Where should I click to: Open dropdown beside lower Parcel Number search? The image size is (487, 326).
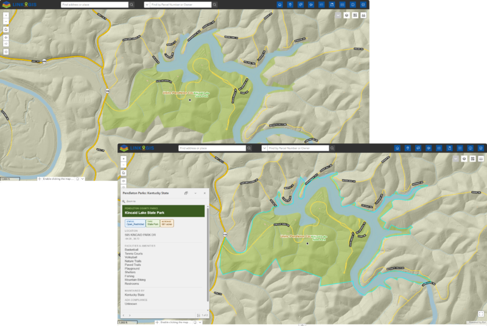[265, 148]
